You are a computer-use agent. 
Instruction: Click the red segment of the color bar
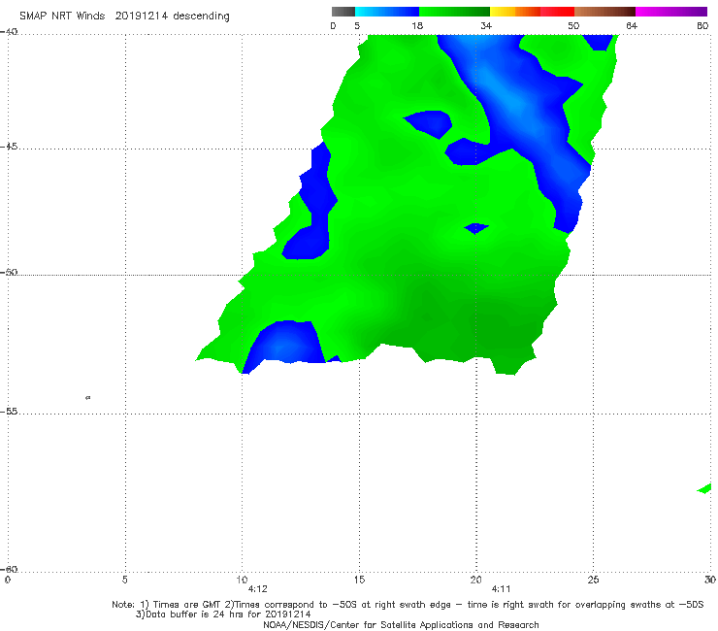(557, 12)
